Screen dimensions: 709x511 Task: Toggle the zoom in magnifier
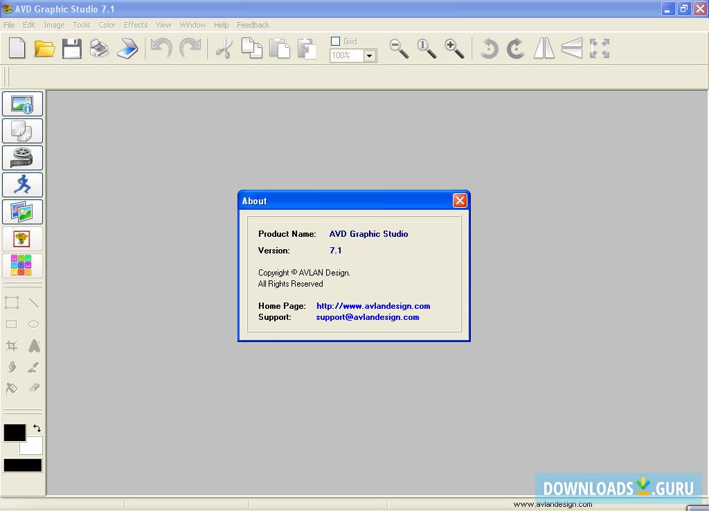[454, 48]
